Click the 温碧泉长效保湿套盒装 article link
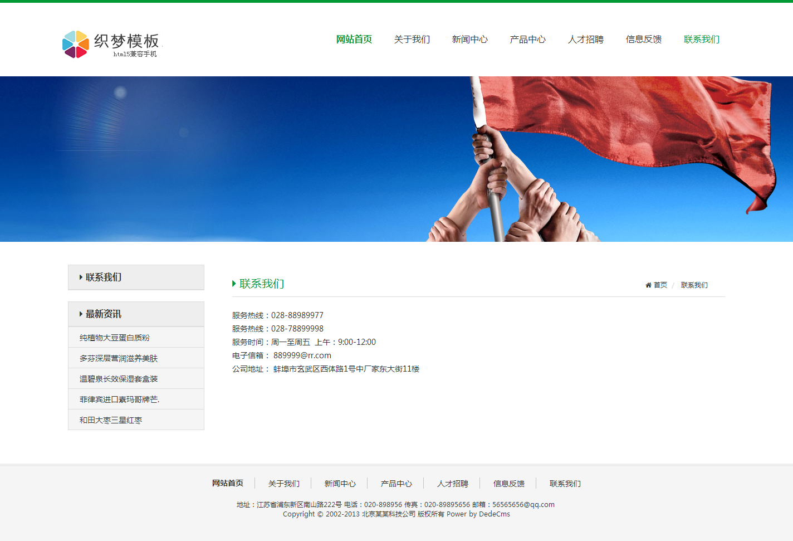This screenshot has height=541, width=793. [118, 379]
